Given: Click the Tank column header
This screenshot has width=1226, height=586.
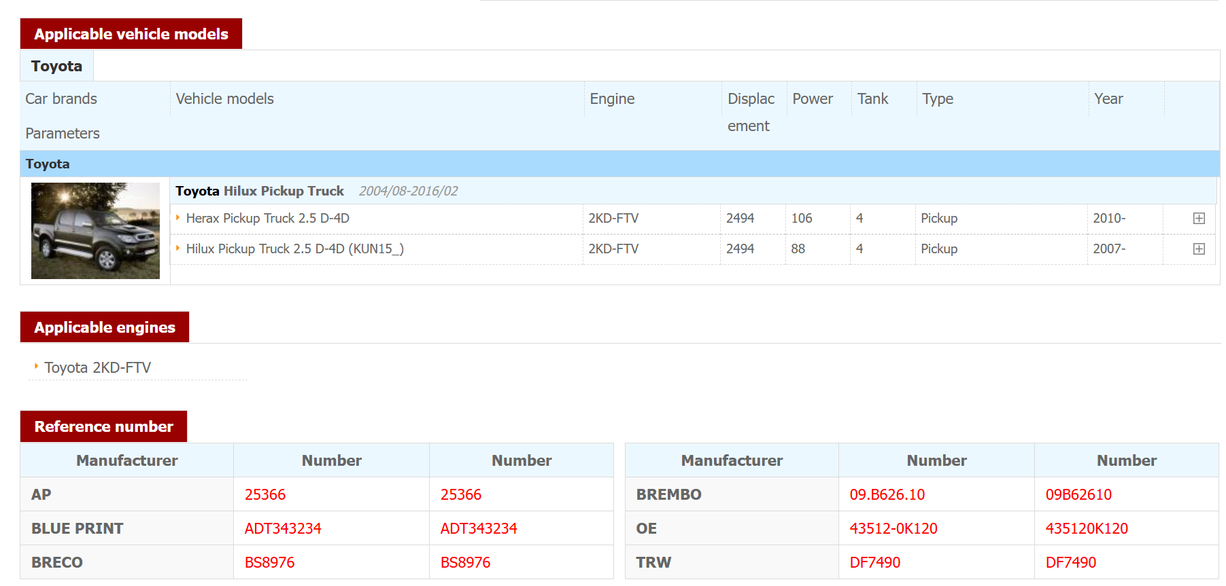Looking at the screenshot, I should (872, 98).
